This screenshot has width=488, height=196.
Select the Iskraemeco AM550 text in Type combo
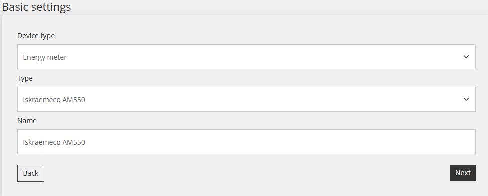pyautogui.click(x=54, y=100)
